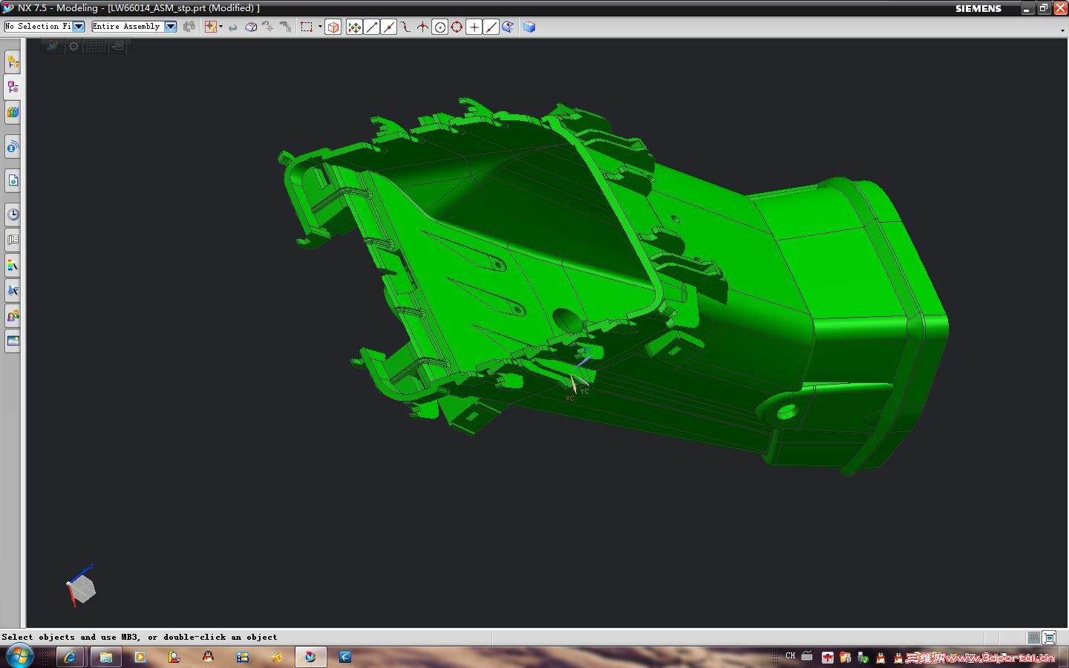Open the Reuse Library books tab

tap(13, 113)
